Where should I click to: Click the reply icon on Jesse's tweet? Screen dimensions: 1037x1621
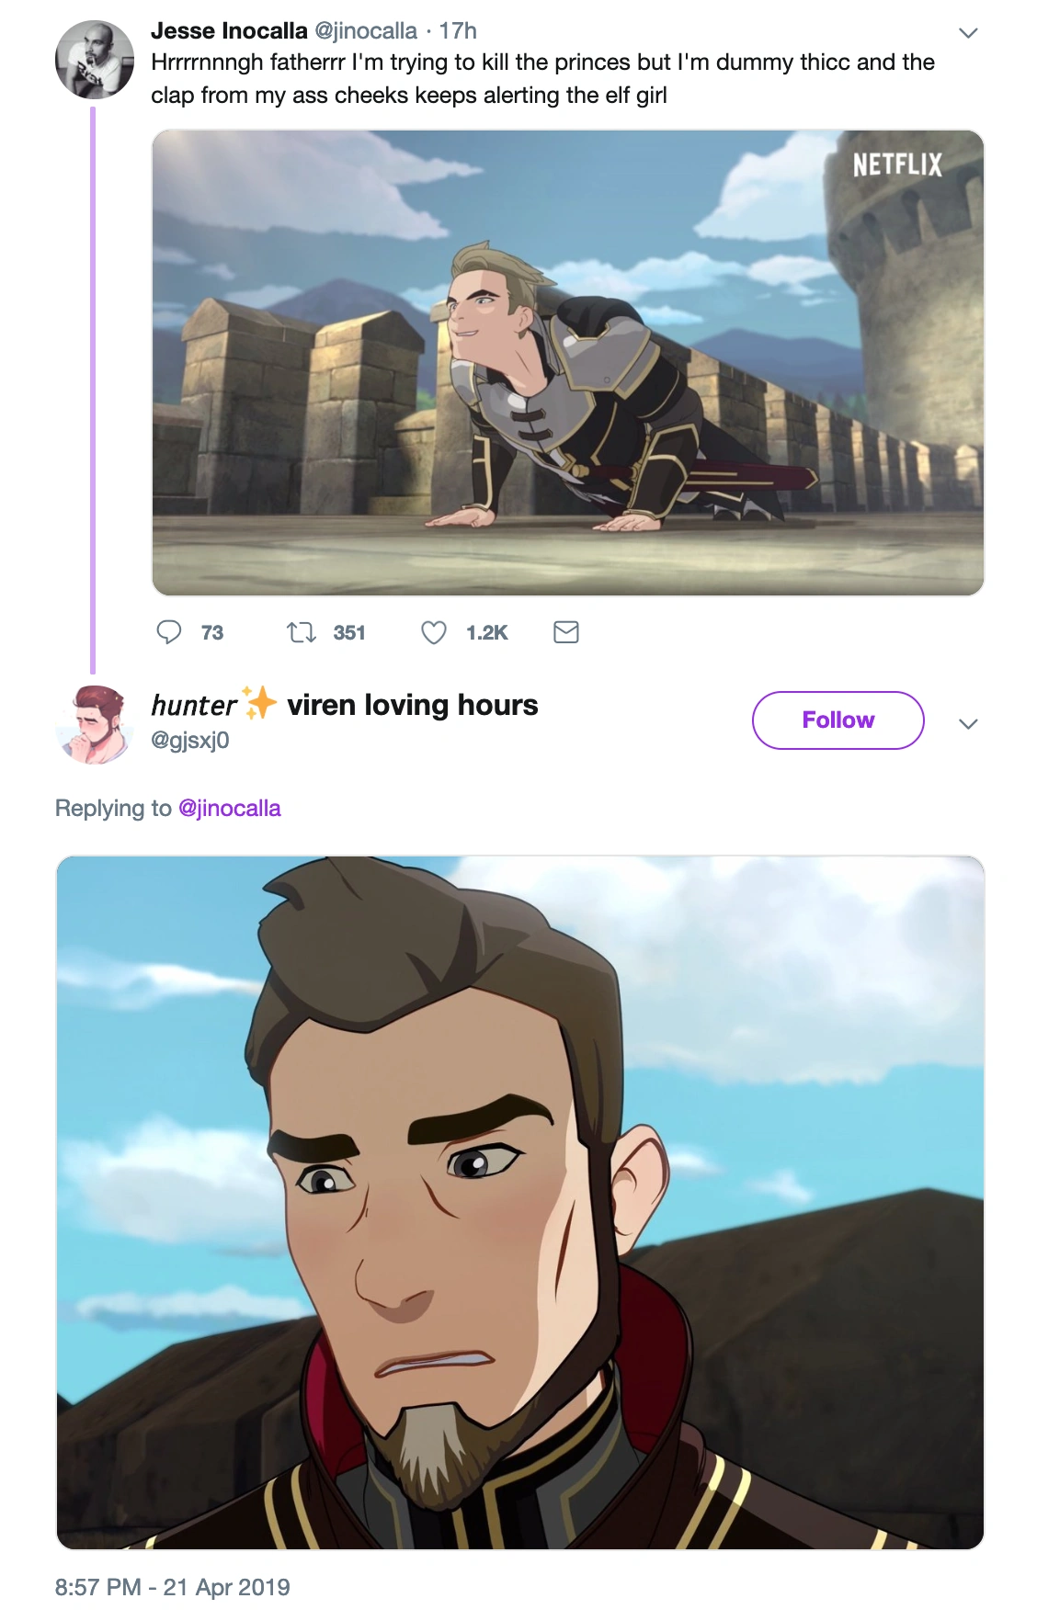click(x=171, y=632)
